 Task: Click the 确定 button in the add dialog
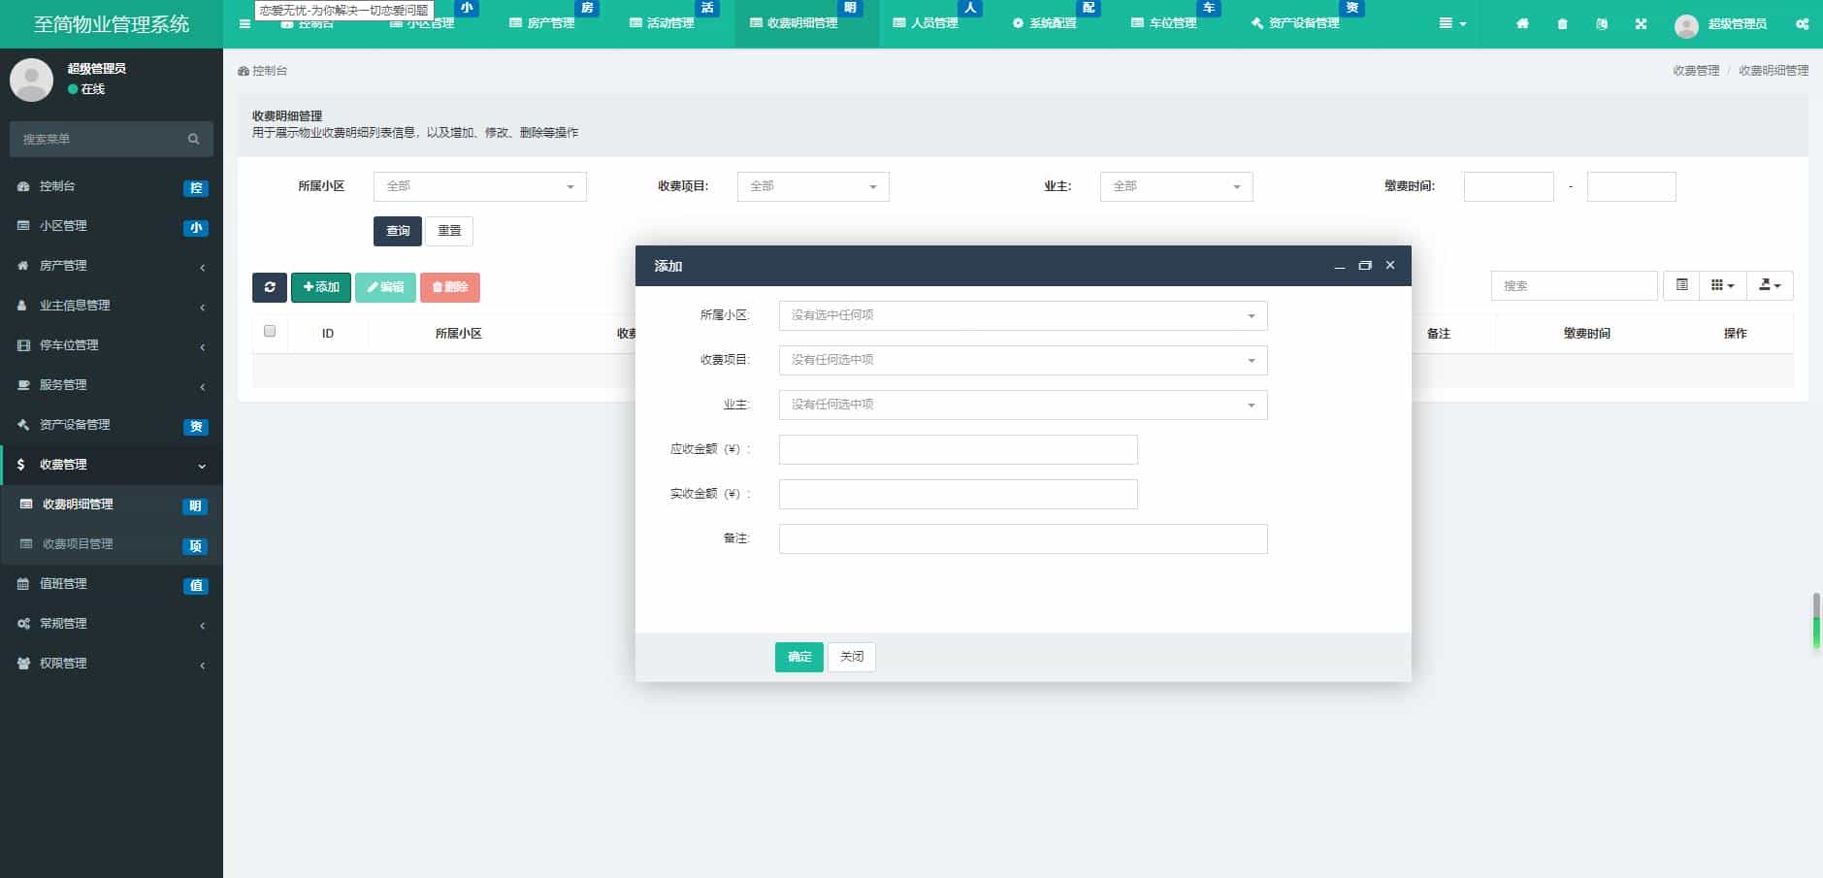click(798, 657)
